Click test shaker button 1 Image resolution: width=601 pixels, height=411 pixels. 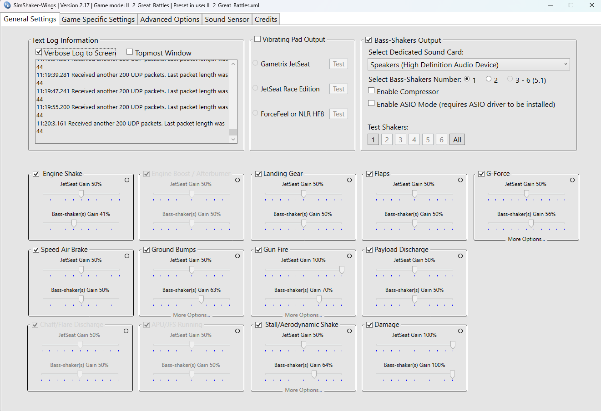coord(373,140)
